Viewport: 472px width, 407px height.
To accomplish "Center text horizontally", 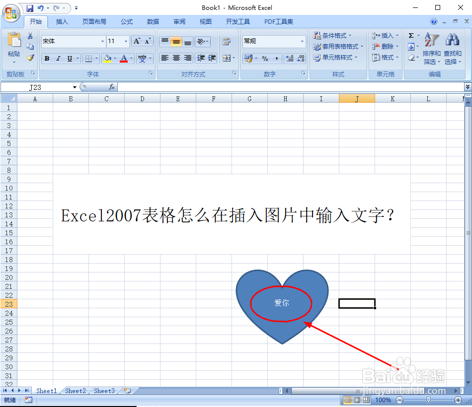I will click(x=176, y=58).
